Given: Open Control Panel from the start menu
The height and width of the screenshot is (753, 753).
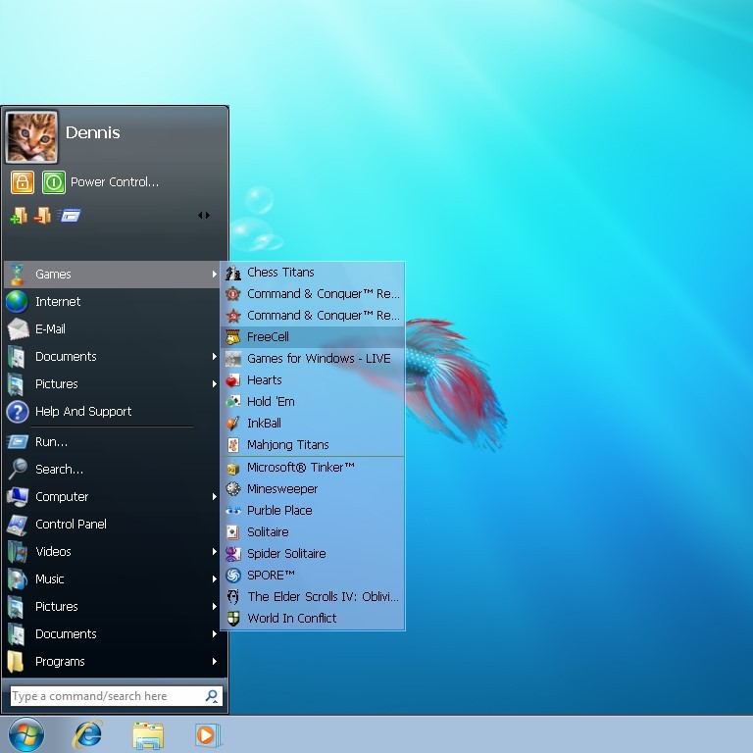Looking at the screenshot, I should tap(71, 525).
